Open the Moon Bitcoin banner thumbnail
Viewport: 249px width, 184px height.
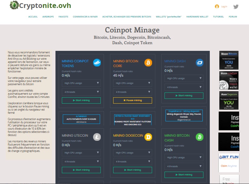click(229, 60)
